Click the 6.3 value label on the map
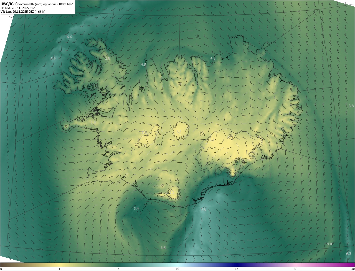The height and width of the screenshot is (271, 355). pos(349,254)
